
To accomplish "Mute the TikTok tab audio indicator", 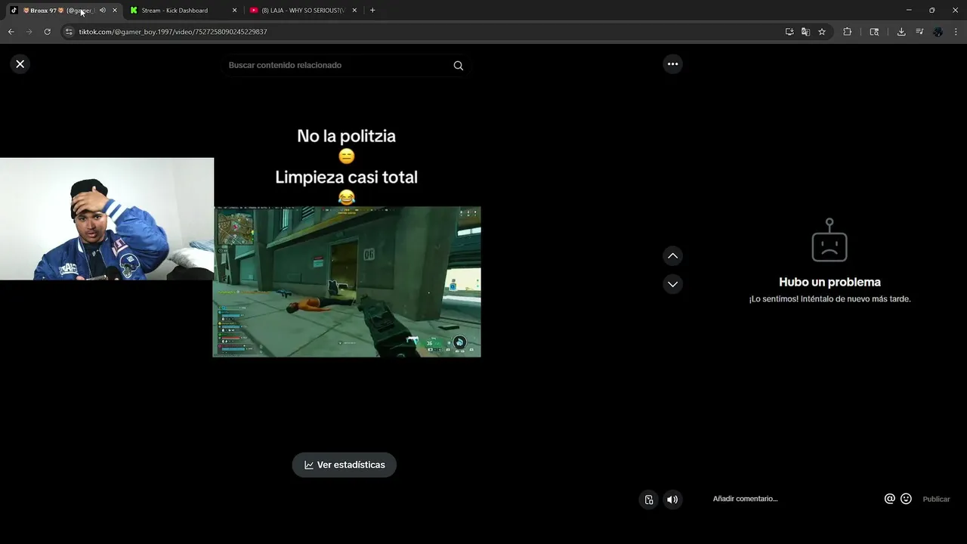I will [x=103, y=11].
